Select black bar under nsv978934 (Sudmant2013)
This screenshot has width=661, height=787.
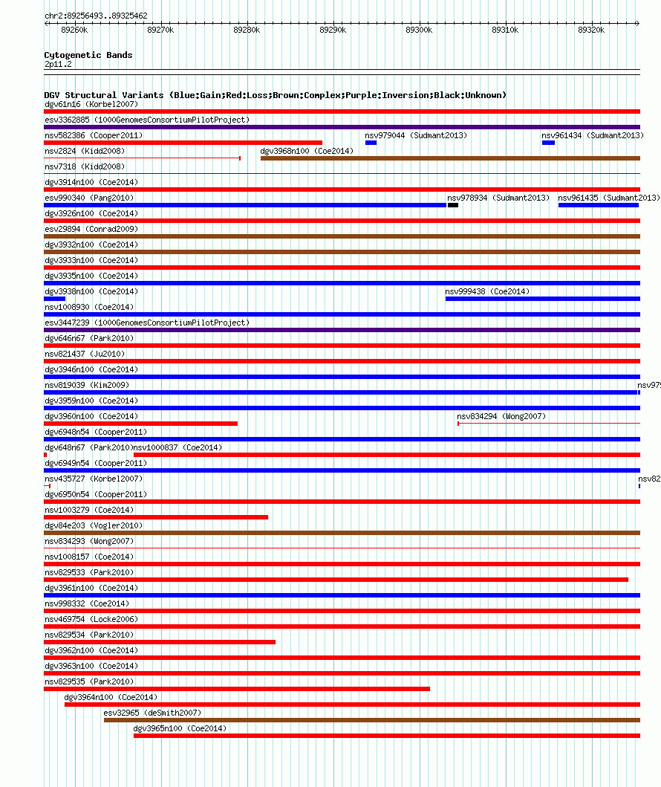[x=453, y=205]
